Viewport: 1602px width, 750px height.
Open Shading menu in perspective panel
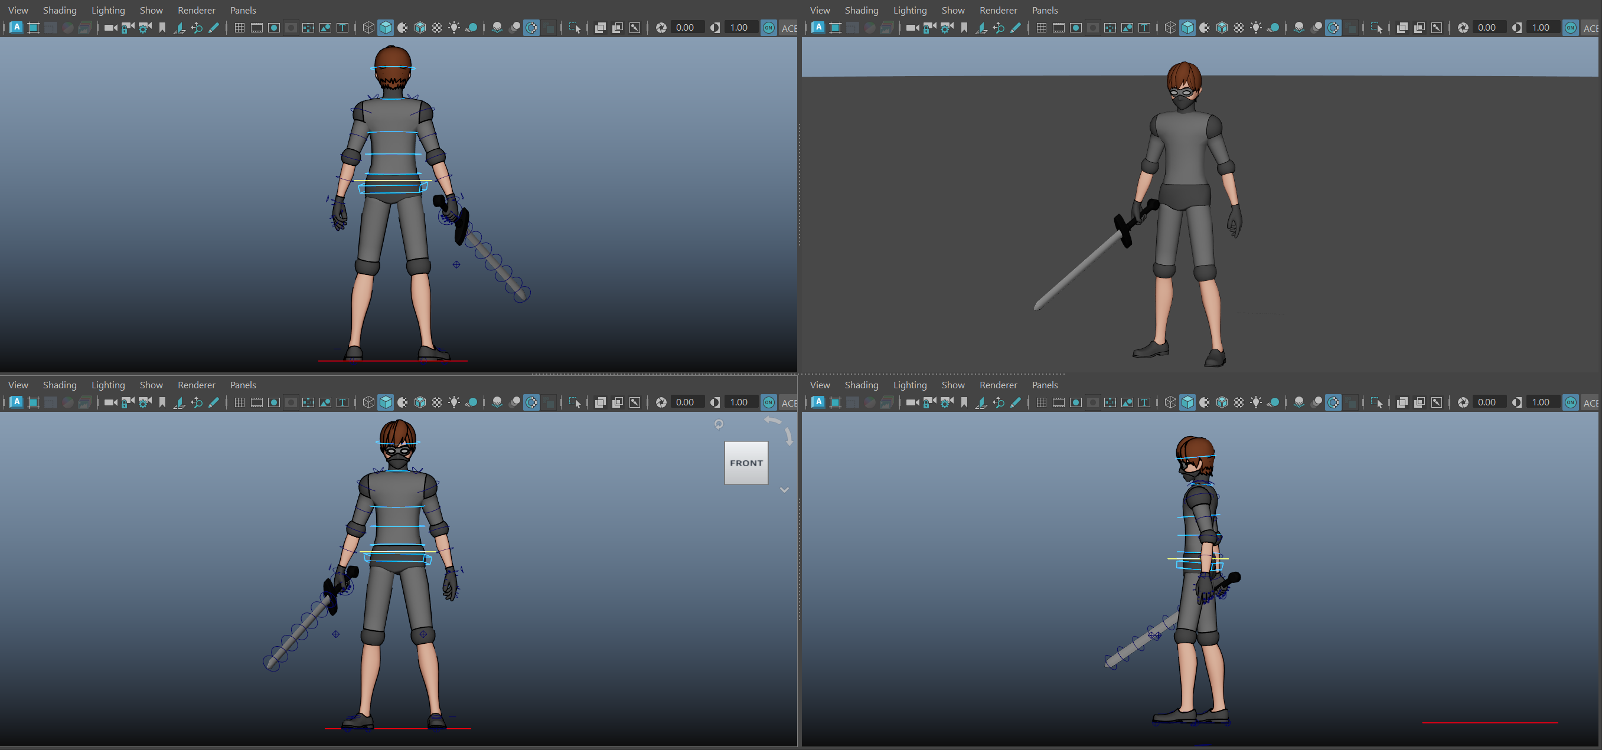[x=862, y=10]
